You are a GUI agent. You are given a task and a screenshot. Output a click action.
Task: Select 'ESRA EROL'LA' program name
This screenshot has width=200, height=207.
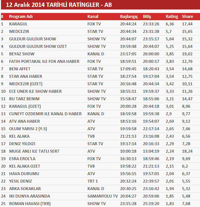click(x=22, y=159)
